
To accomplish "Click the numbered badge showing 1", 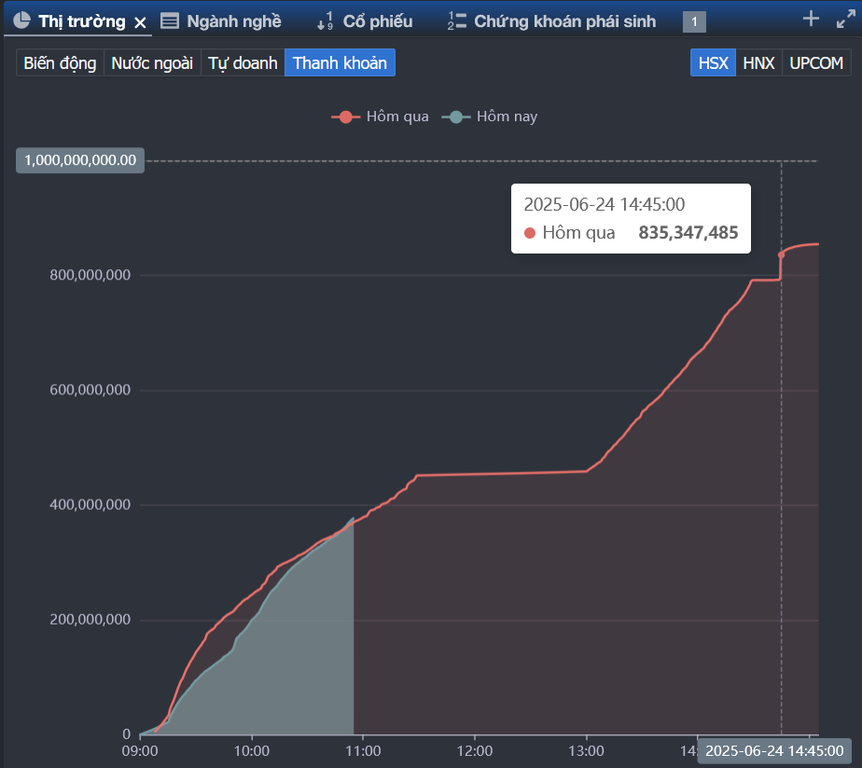I will [694, 21].
